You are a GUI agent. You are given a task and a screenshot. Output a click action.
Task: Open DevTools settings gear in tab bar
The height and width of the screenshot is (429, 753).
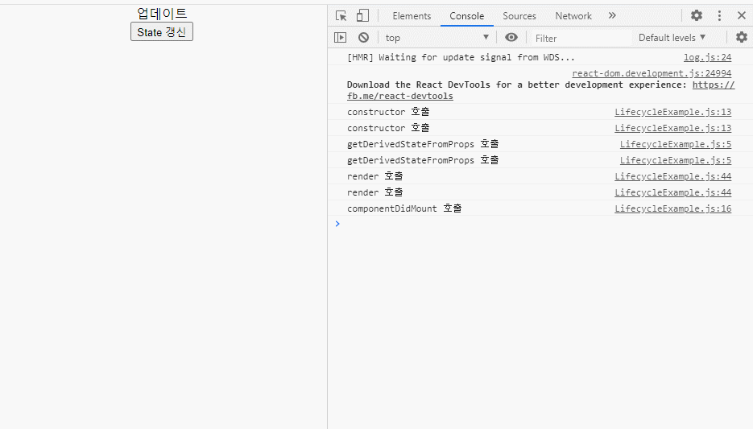[697, 15]
